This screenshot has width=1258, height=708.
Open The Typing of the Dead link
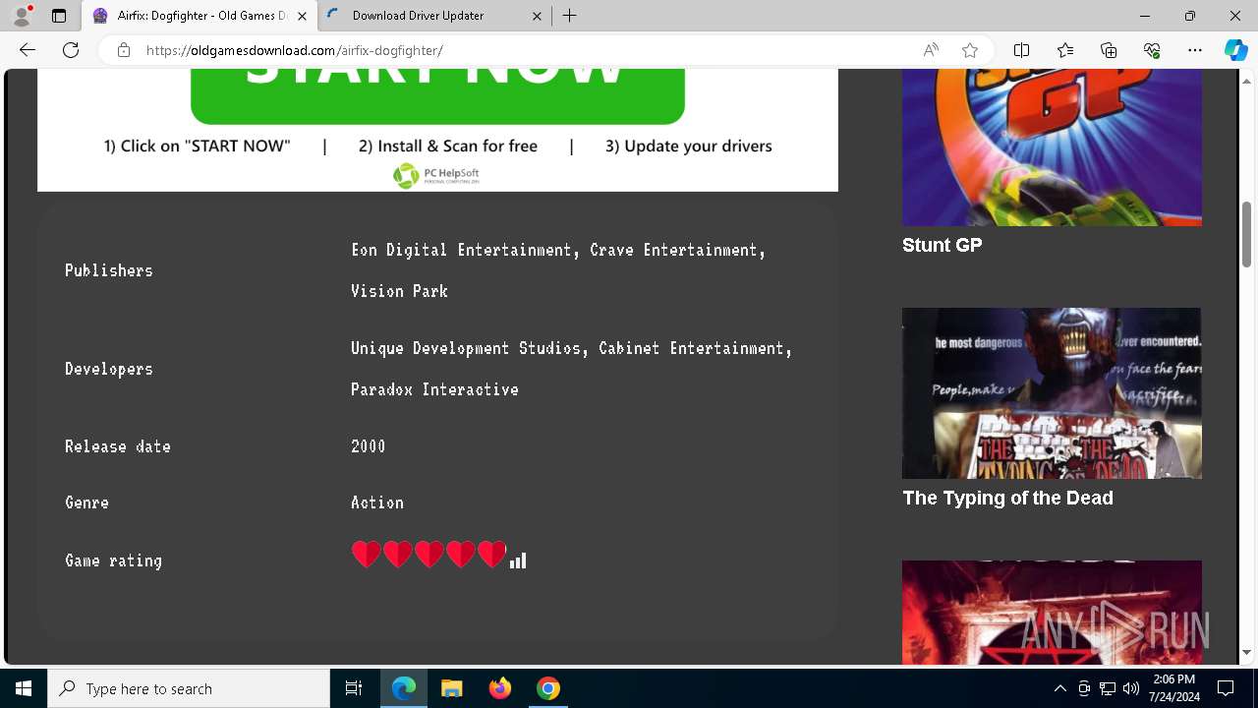point(1007,498)
